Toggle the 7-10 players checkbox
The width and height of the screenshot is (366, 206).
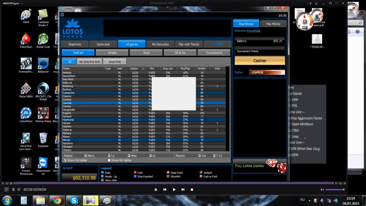pos(214,156)
